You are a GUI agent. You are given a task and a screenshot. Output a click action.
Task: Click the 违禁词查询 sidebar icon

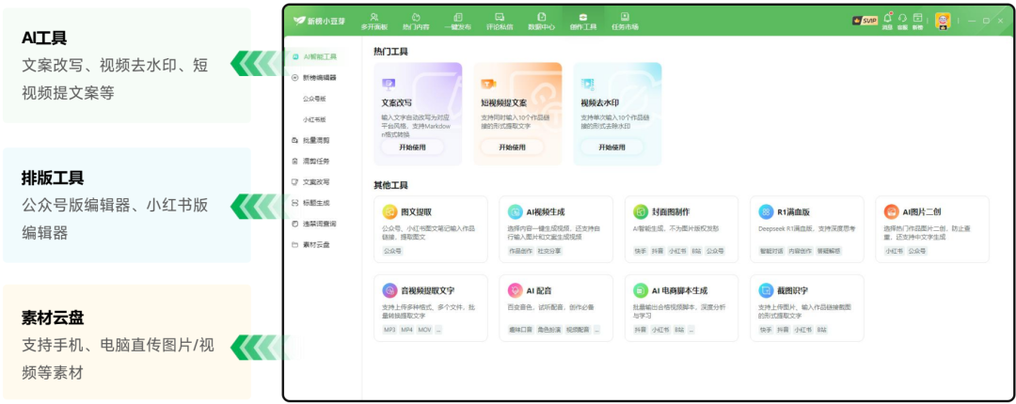(x=294, y=224)
